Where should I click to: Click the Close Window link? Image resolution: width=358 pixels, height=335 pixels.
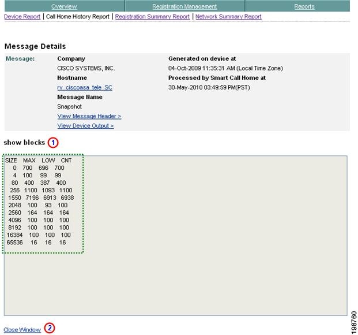click(22, 330)
